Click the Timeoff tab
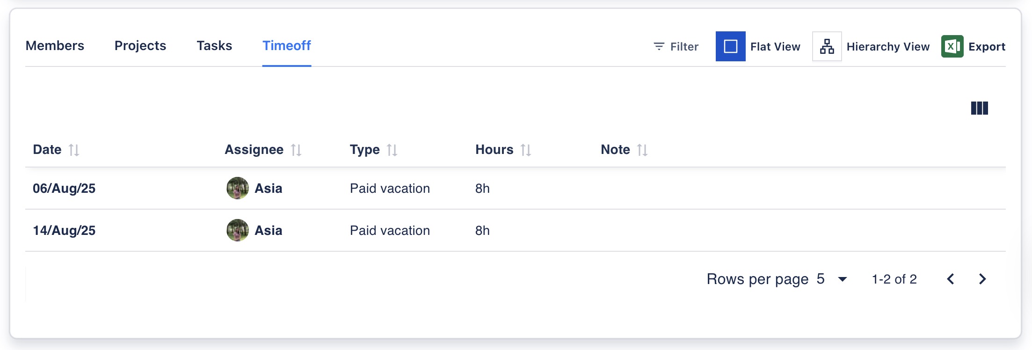The width and height of the screenshot is (1032, 350). [x=286, y=46]
